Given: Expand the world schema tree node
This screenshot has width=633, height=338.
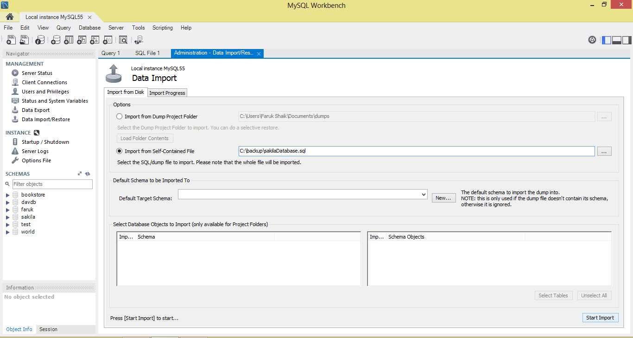Looking at the screenshot, I should click(x=7, y=231).
